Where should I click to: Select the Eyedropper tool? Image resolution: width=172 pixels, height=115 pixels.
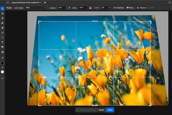pos(3,58)
